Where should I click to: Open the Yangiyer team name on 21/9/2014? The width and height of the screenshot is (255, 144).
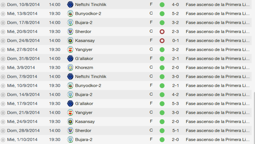click(x=84, y=112)
